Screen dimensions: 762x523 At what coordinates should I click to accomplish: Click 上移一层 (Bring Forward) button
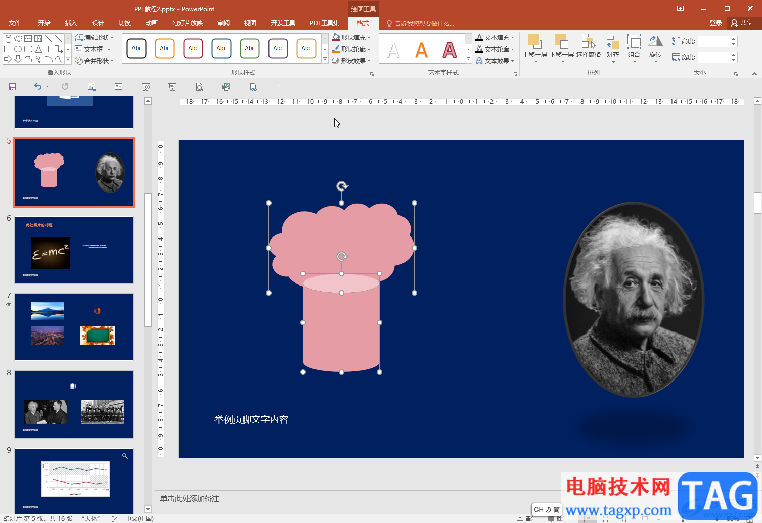click(x=535, y=49)
